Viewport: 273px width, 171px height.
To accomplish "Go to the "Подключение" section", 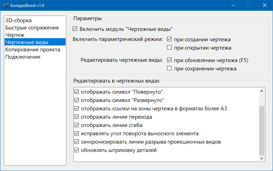I will [x=23, y=57].
